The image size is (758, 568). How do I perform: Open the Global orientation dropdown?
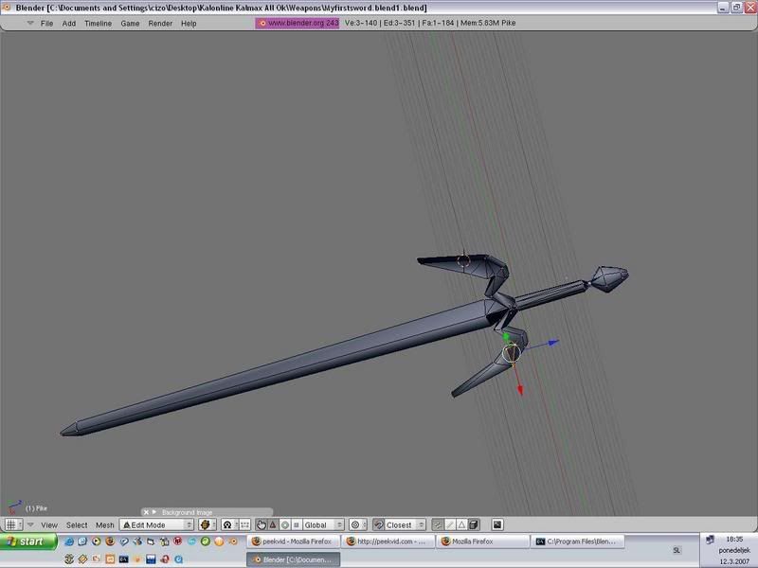tap(323, 524)
